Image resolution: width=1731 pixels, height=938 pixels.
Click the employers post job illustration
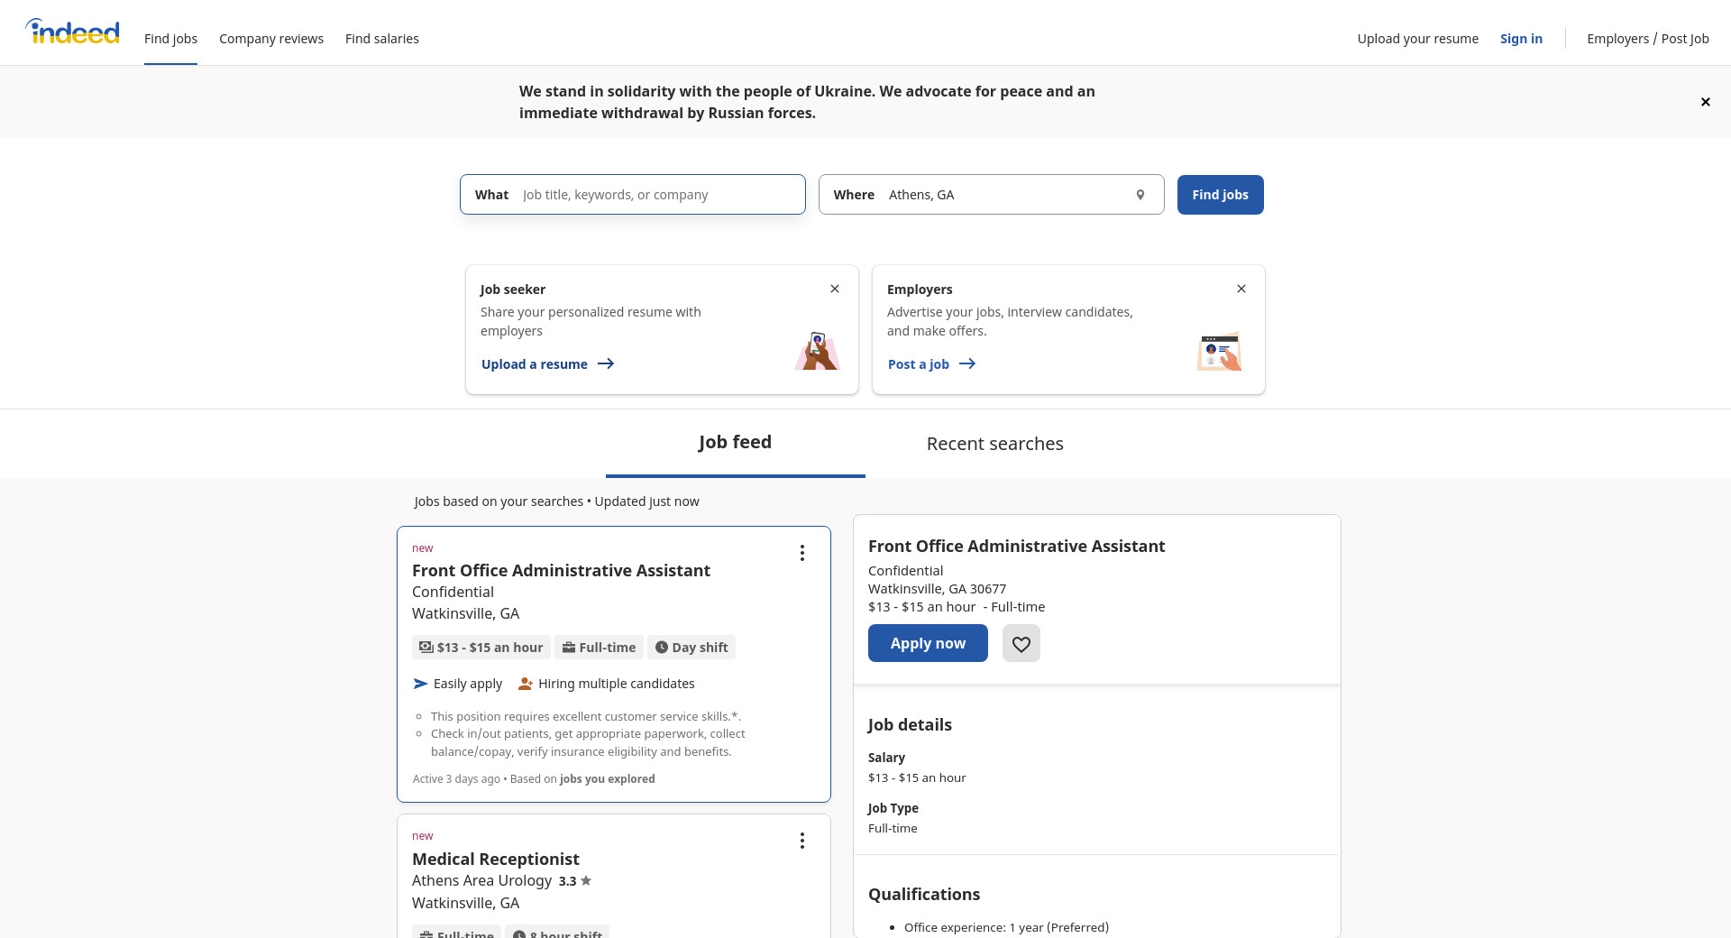click(x=1219, y=351)
